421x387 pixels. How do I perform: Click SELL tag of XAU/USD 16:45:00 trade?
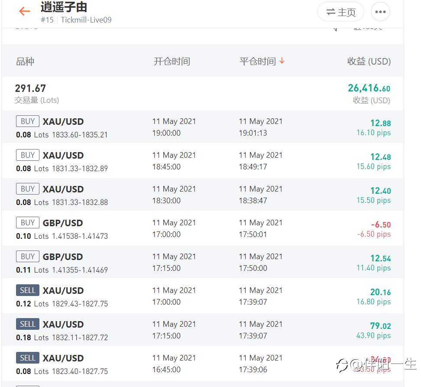click(x=28, y=358)
